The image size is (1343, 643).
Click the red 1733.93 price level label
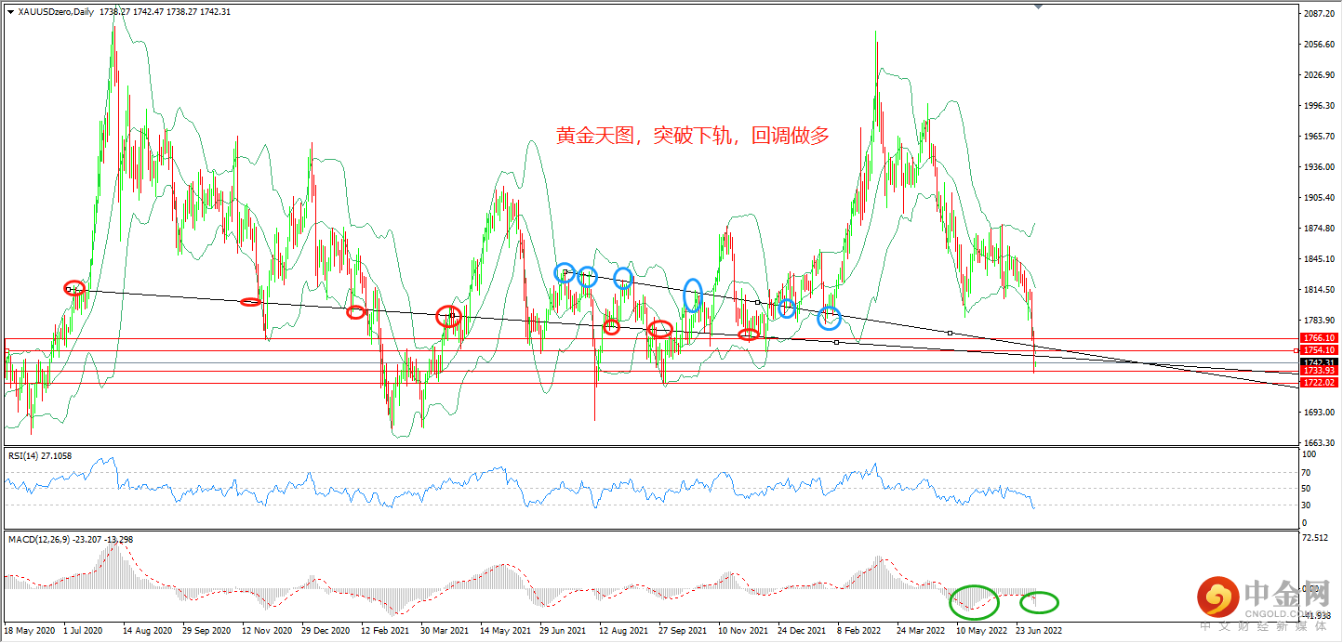pos(1320,371)
